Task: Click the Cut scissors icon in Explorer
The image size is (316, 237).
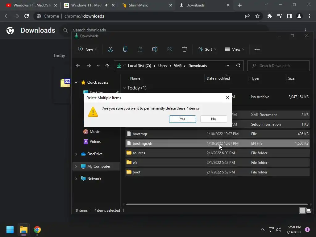Action: click(x=110, y=49)
